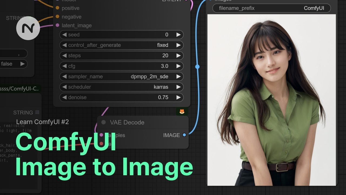Increase cfg with right arrow
This screenshot has width=346, height=195.
click(178, 66)
